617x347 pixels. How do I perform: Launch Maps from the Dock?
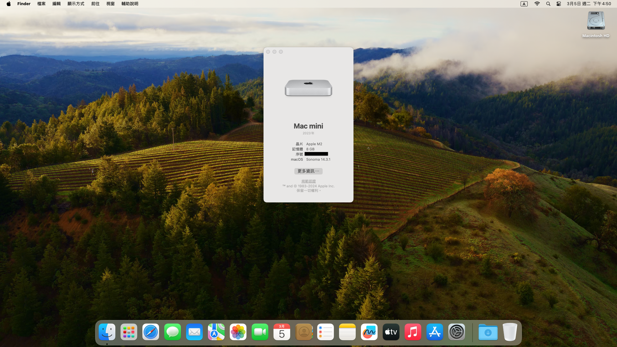tap(216, 332)
